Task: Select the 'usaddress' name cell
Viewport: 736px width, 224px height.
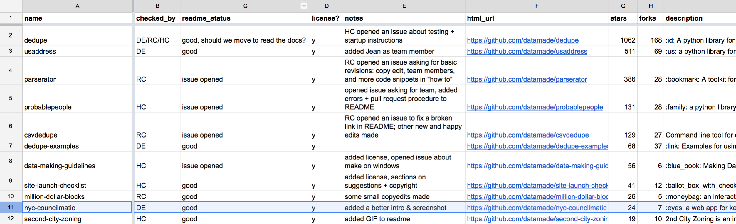Action: [78, 51]
